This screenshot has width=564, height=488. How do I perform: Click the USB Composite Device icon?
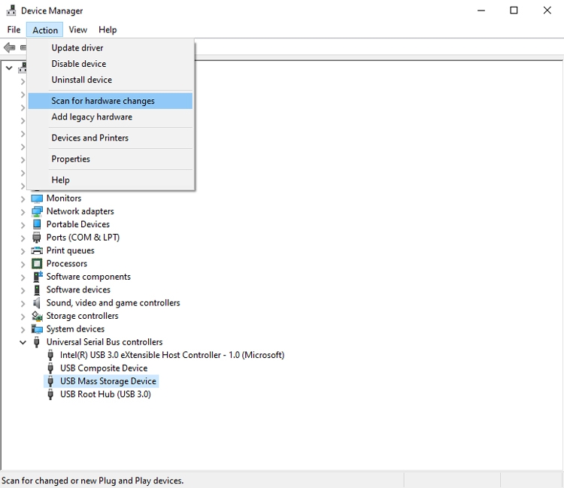50,368
